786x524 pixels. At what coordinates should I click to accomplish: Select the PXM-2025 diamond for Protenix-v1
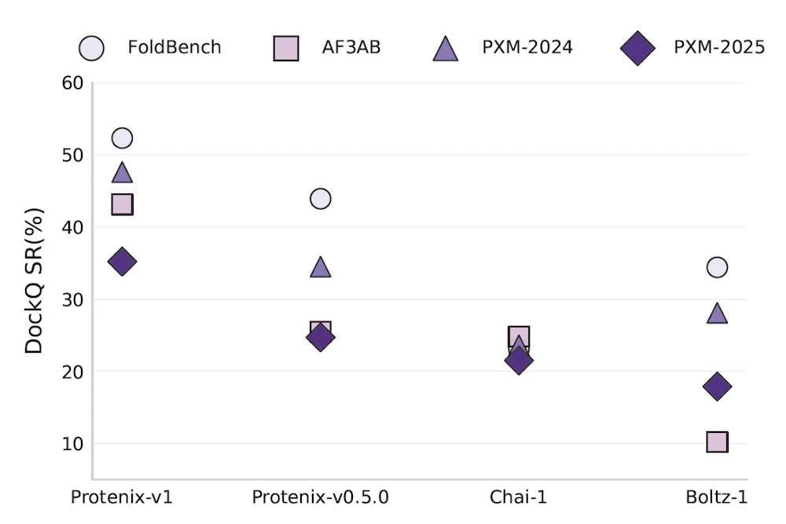(x=123, y=262)
